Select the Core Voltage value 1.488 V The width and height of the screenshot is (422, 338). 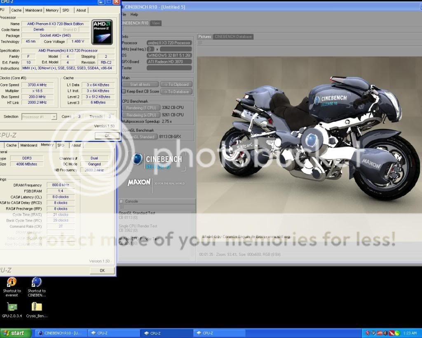(x=78, y=42)
